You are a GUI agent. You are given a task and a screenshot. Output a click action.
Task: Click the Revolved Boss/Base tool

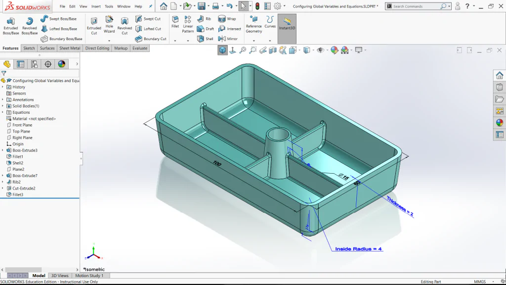tap(29, 26)
